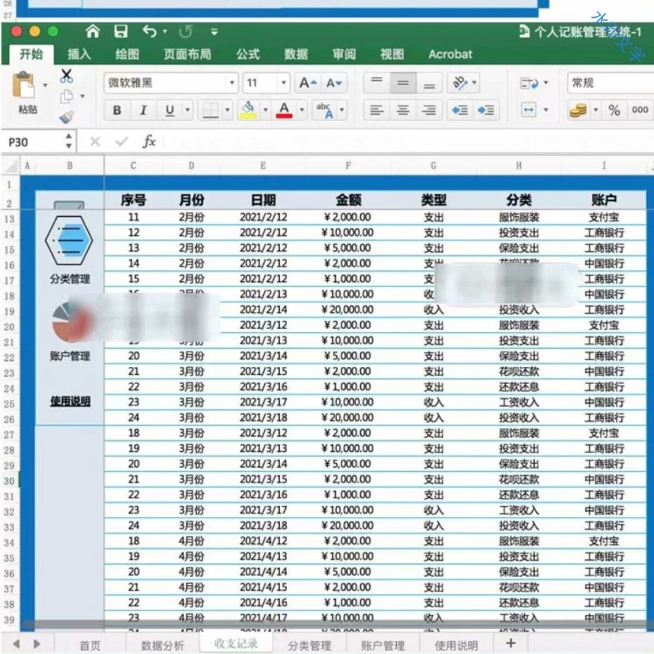Select row 30 header

[9, 481]
